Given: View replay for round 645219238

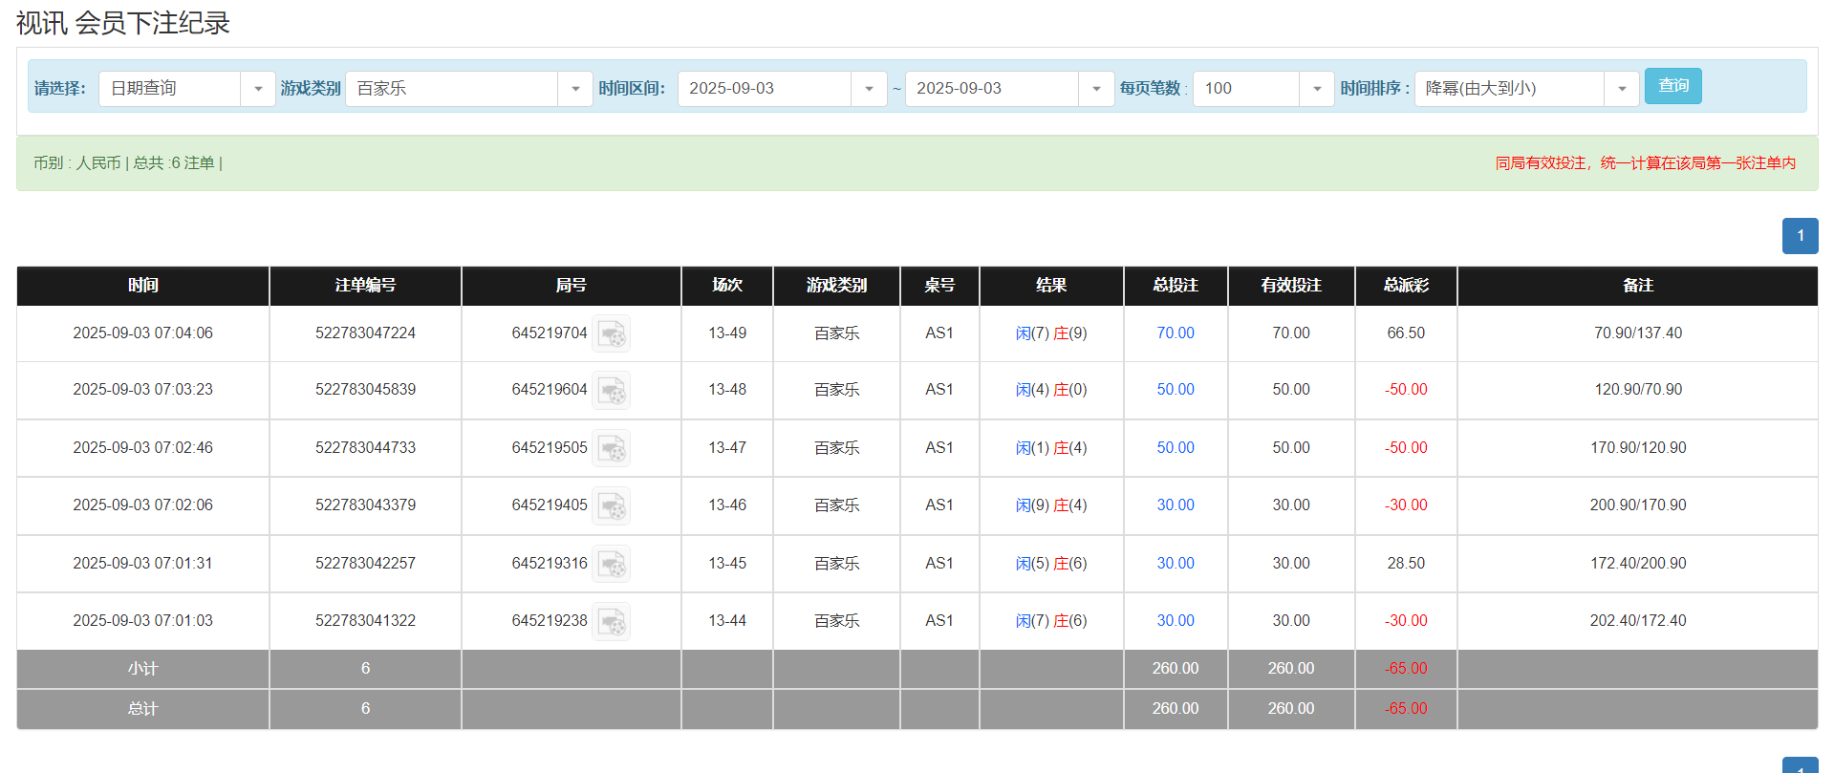Looking at the screenshot, I should click(x=611, y=621).
